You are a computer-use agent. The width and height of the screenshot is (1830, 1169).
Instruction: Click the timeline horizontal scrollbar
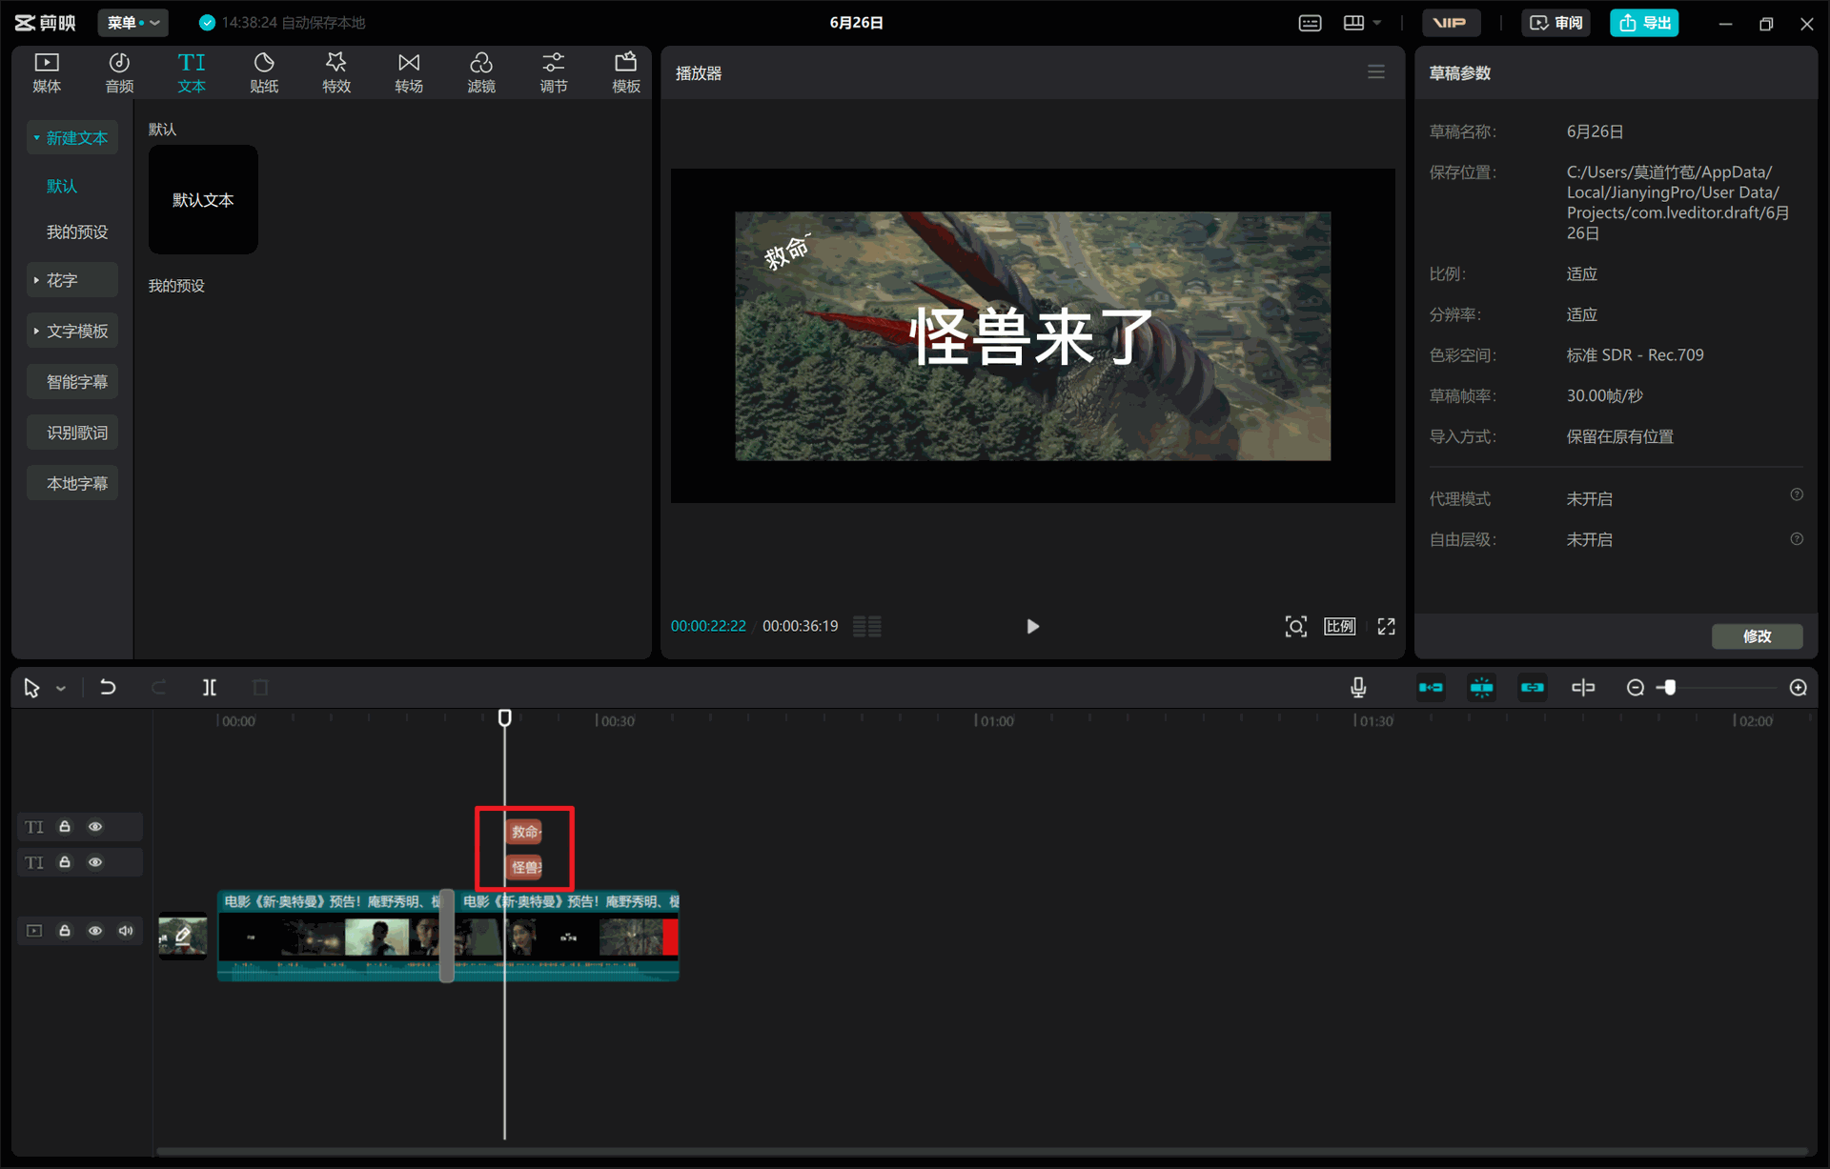click(x=982, y=1151)
